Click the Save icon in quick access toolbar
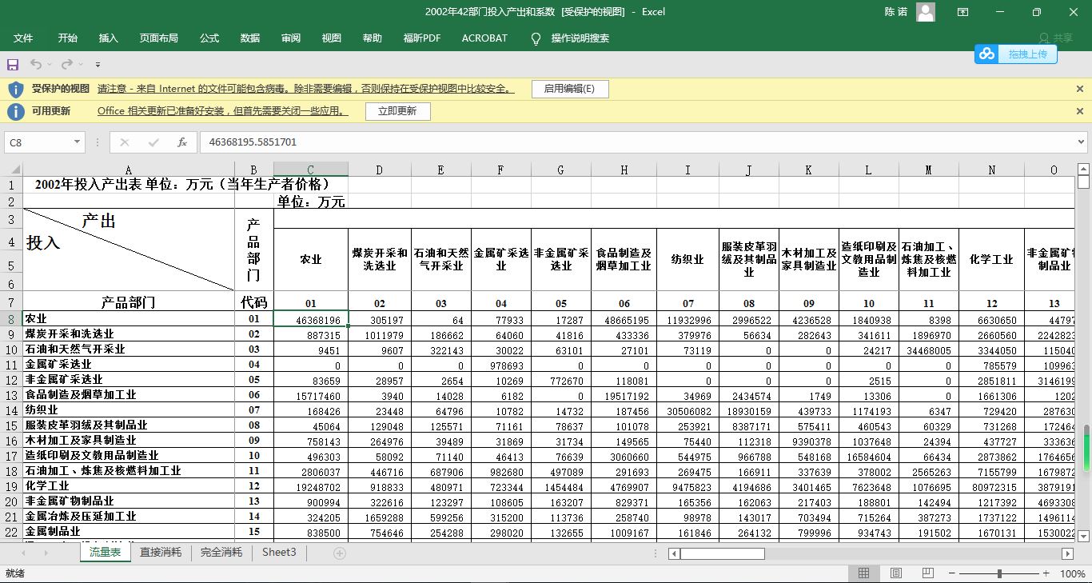Image resolution: width=1092 pixels, height=583 pixels. (x=13, y=64)
